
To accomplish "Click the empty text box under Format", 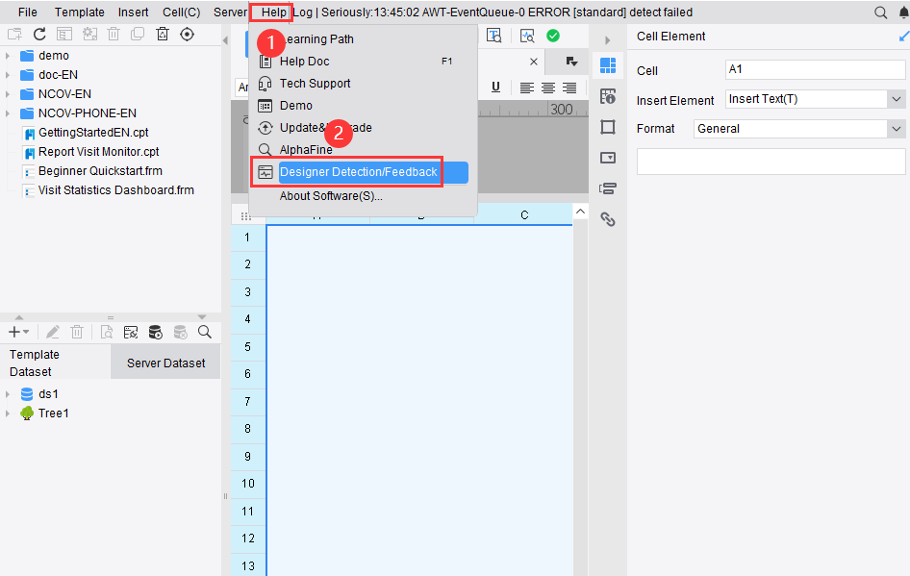I will tap(771, 162).
